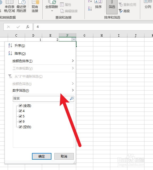This screenshot has height=170, width=153.
Task: Select column header F
Action: pos(67,35)
